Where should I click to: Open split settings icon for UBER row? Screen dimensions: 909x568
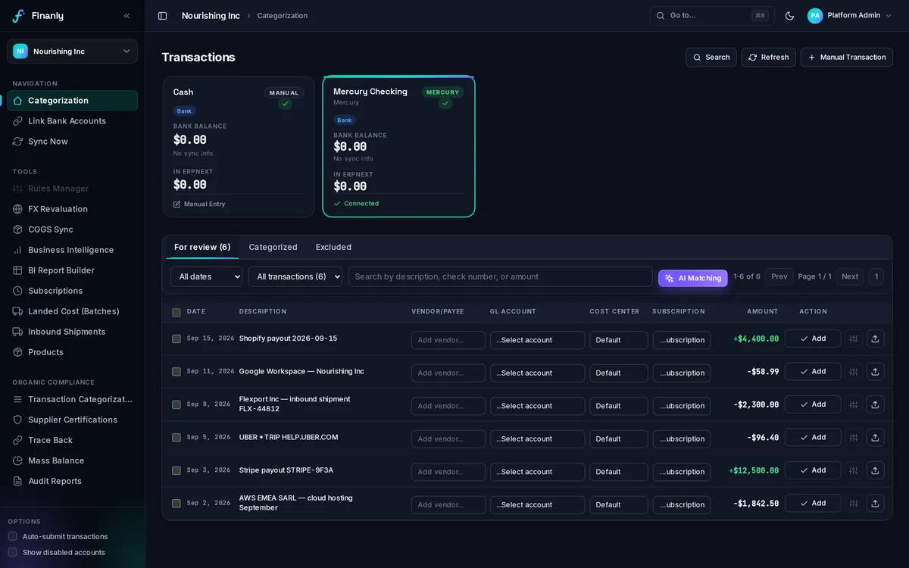(854, 438)
